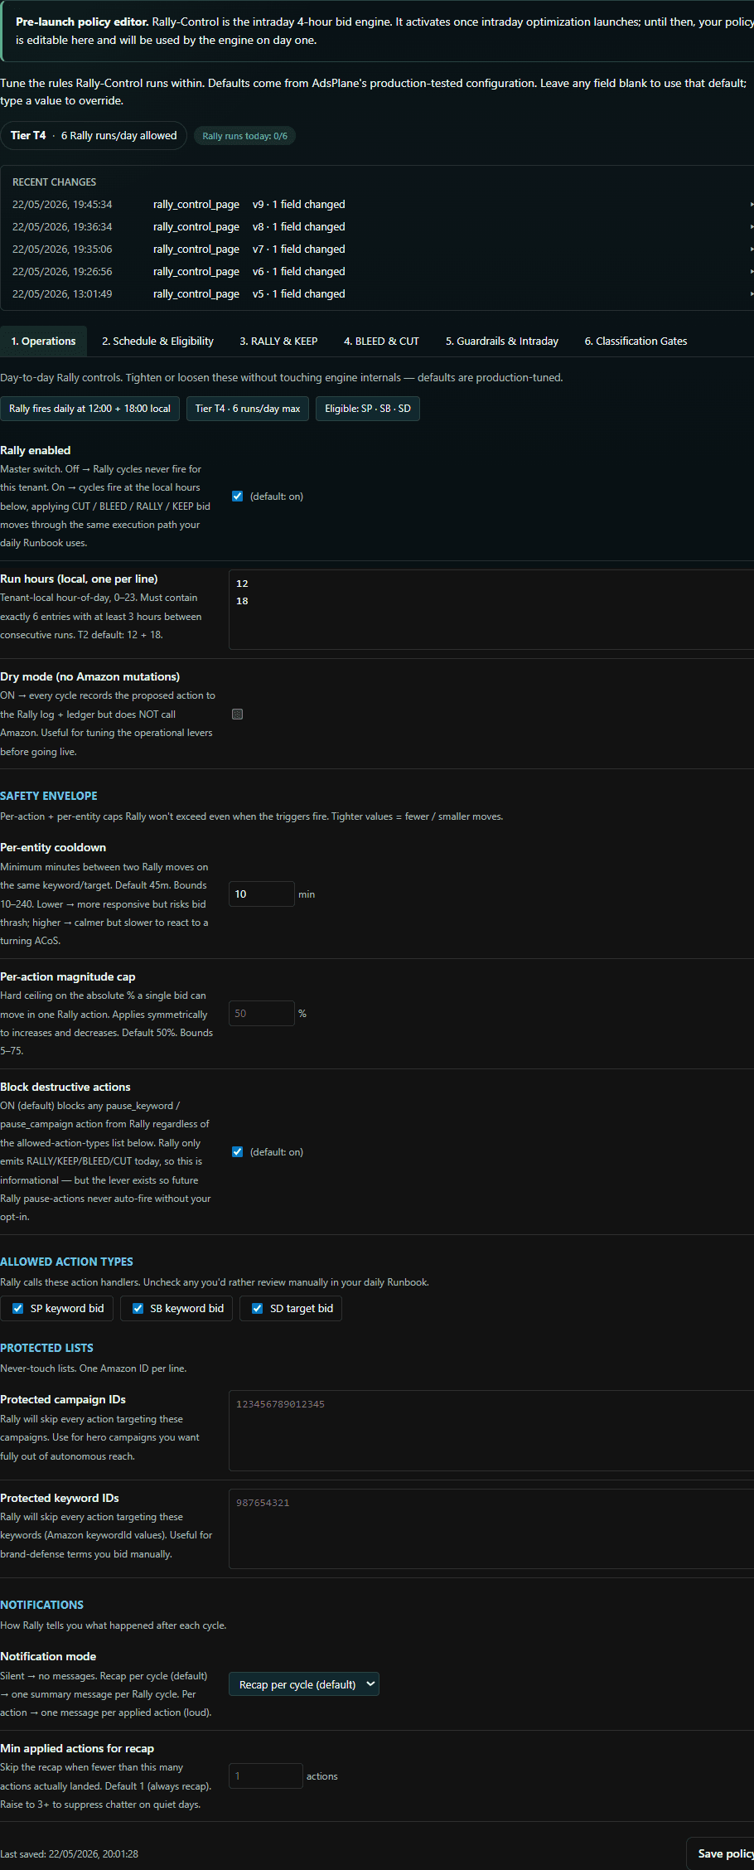
Task: Click the Min applied actions for recap field
Action: pos(265,1776)
